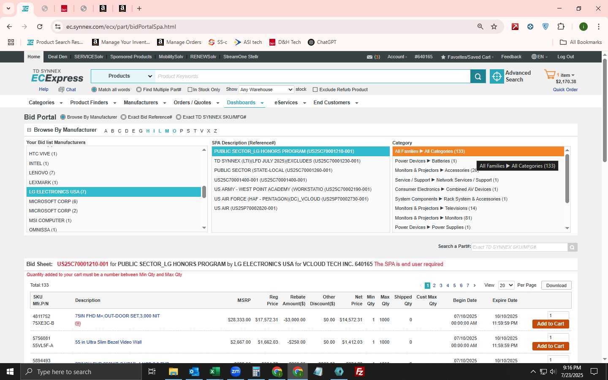Open the End Customers menu
Image resolution: width=608 pixels, height=380 pixels.
click(x=336, y=103)
